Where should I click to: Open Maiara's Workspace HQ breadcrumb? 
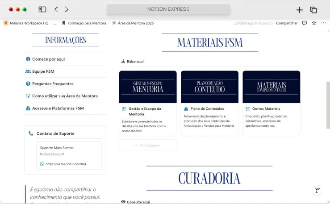tap(29, 23)
